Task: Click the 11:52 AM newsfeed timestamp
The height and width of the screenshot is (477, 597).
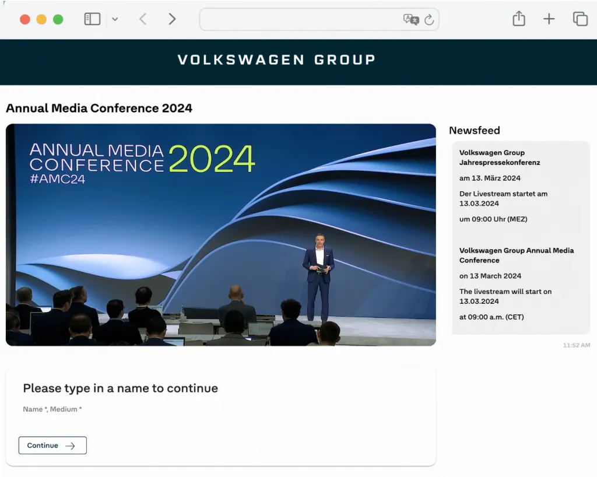Action: [x=576, y=345]
